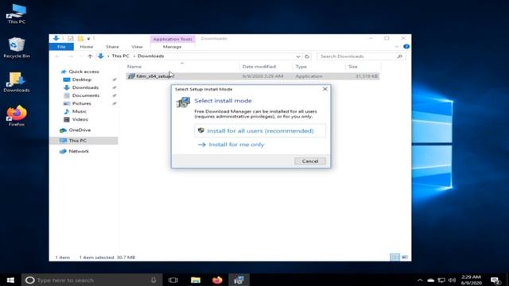Show hidden system tray icons
The image size is (509, 286).
click(x=420, y=280)
